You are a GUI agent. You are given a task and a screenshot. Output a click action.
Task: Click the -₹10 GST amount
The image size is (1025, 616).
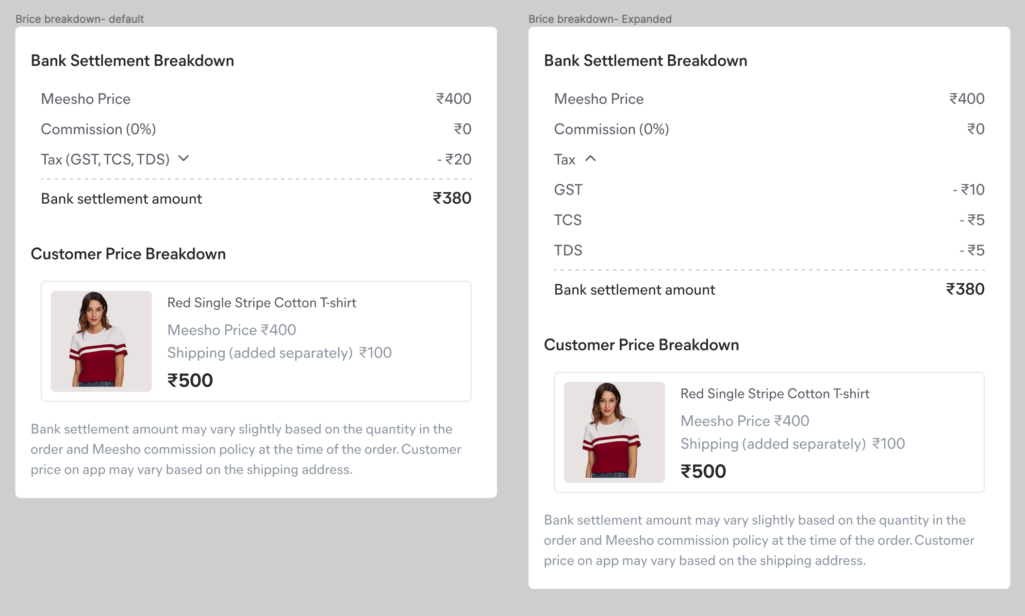tap(969, 190)
